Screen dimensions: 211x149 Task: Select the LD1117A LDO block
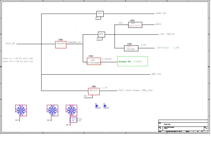click(x=135, y=25)
